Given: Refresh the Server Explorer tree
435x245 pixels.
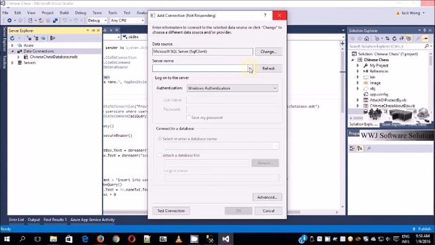Looking at the screenshot, I should point(12,38).
